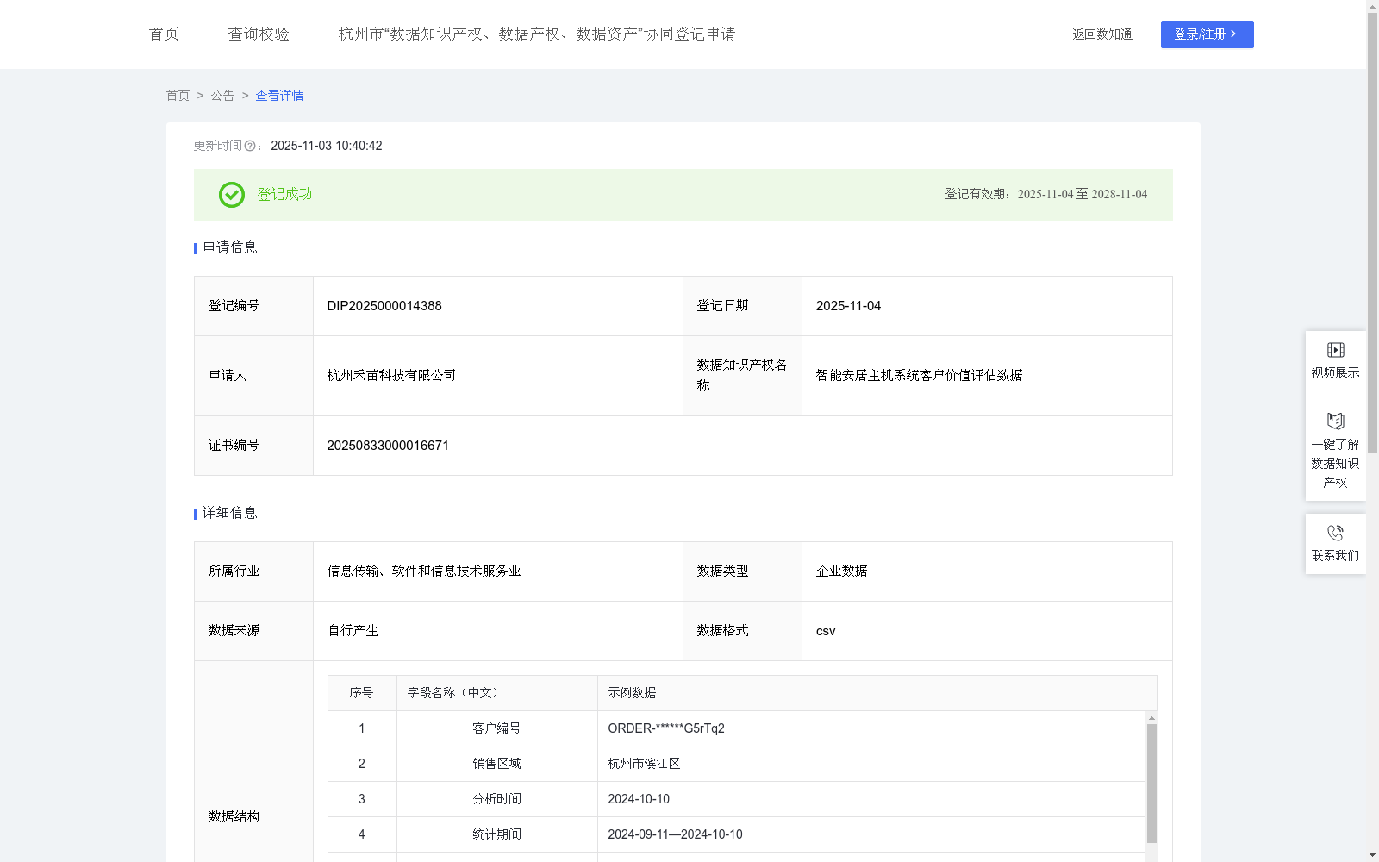Select certificate number 20250833000016671
Screen dimensions: 1379x862
(x=388, y=446)
